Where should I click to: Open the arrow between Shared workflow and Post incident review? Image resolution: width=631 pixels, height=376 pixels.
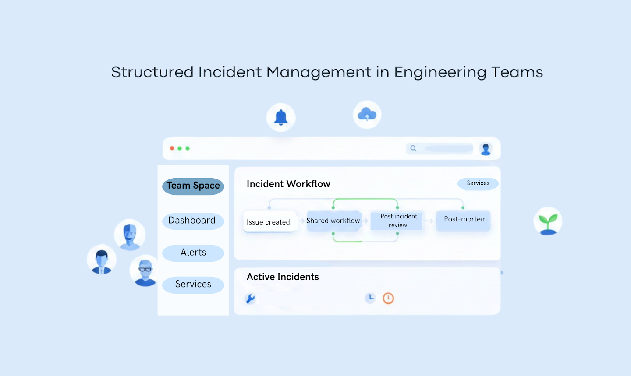pos(366,220)
